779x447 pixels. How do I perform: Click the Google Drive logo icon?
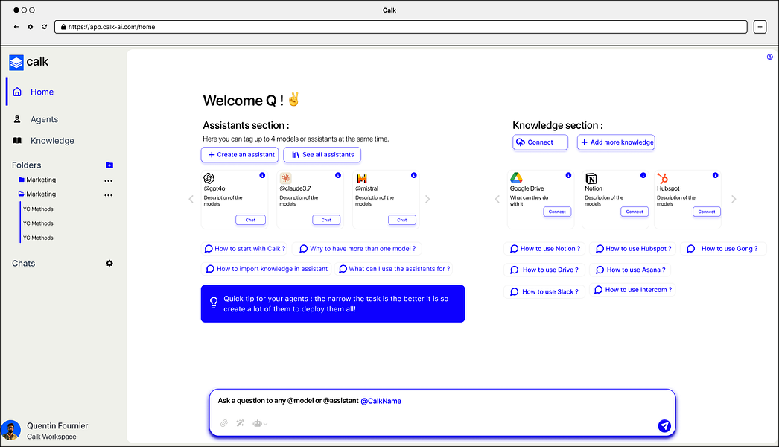click(x=516, y=178)
